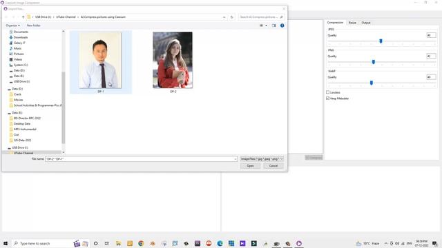442x248 pixels.
Task: Click the Windows Start button
Action: [x=6, y=243]
